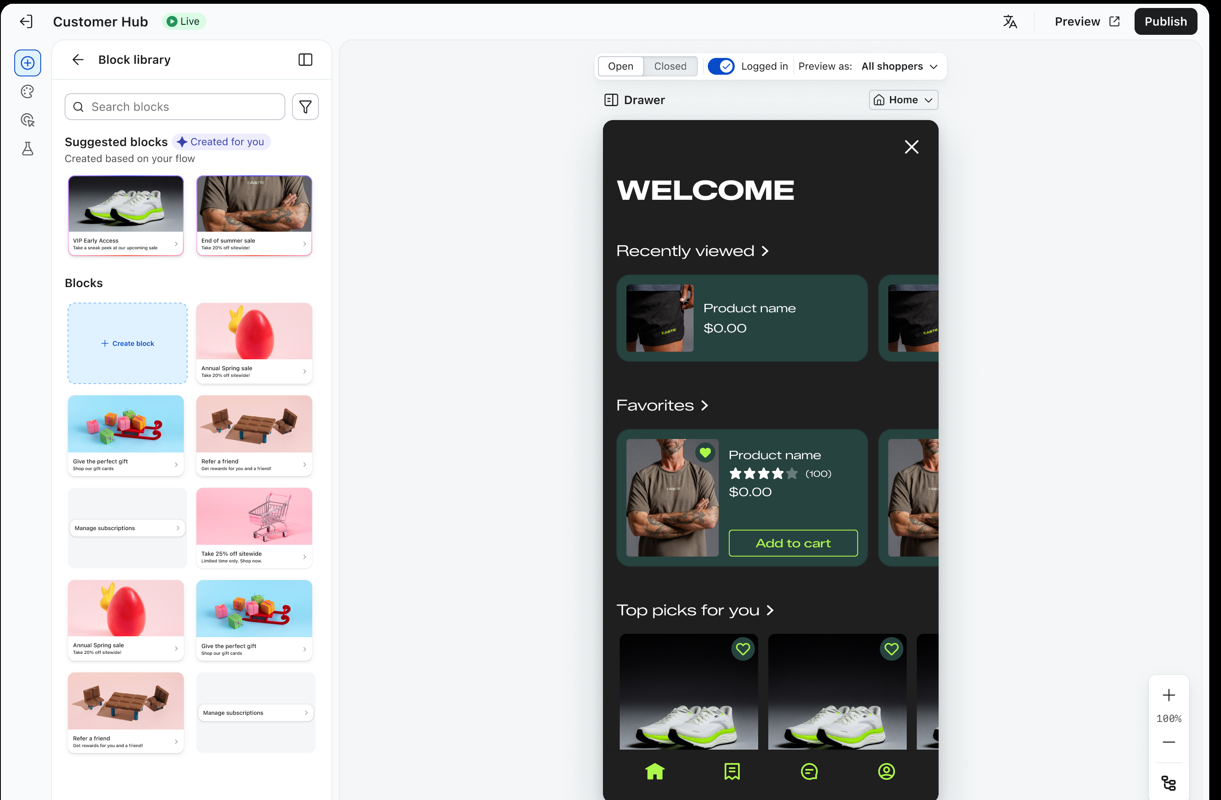Select Take 25% off sitewide block
This screenshot has height=800, width=1221.
tap(254, 528)
